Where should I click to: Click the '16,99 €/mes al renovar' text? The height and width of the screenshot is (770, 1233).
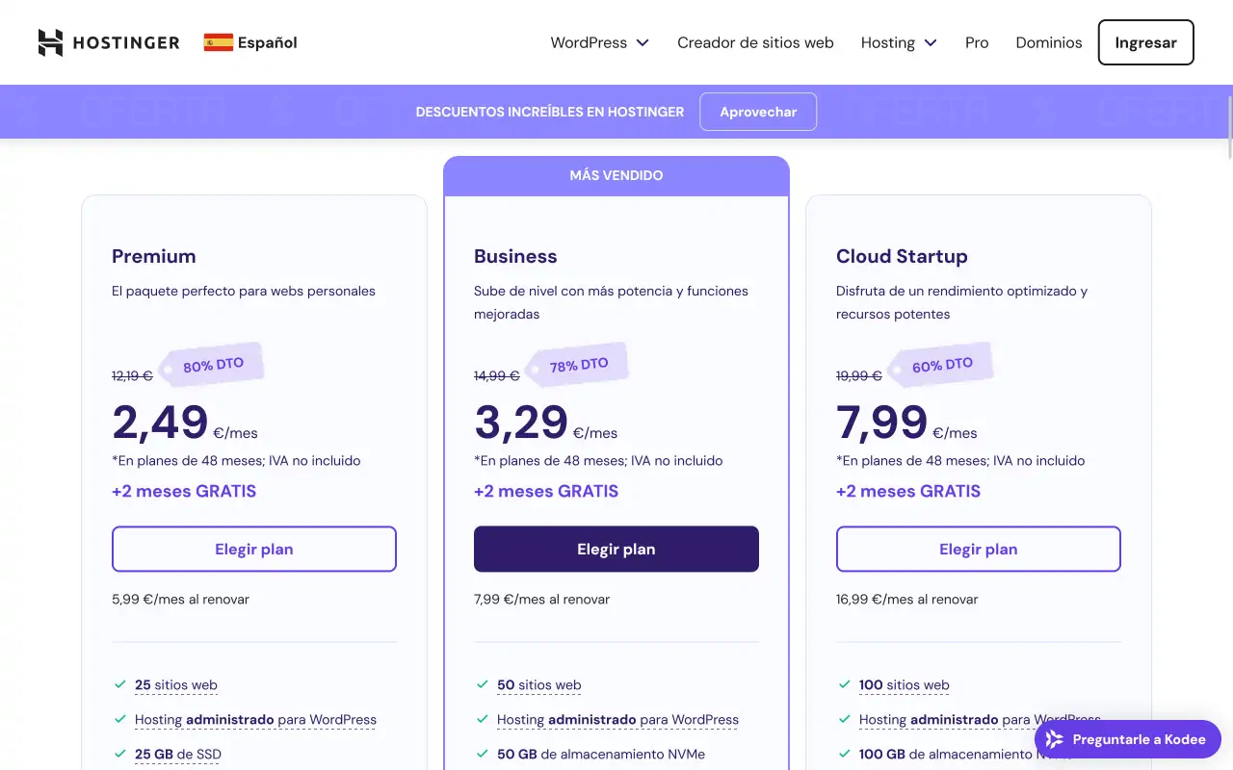tap(906, 599)
